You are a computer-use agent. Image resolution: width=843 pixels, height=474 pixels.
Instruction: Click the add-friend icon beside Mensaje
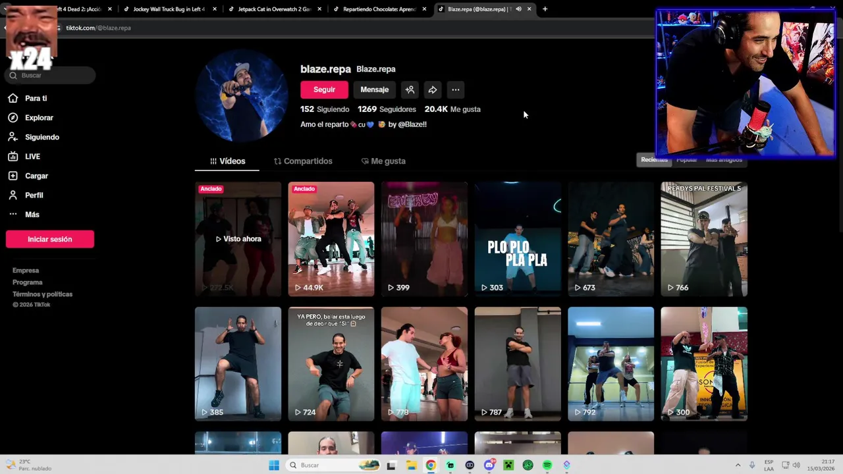point(410,90)
